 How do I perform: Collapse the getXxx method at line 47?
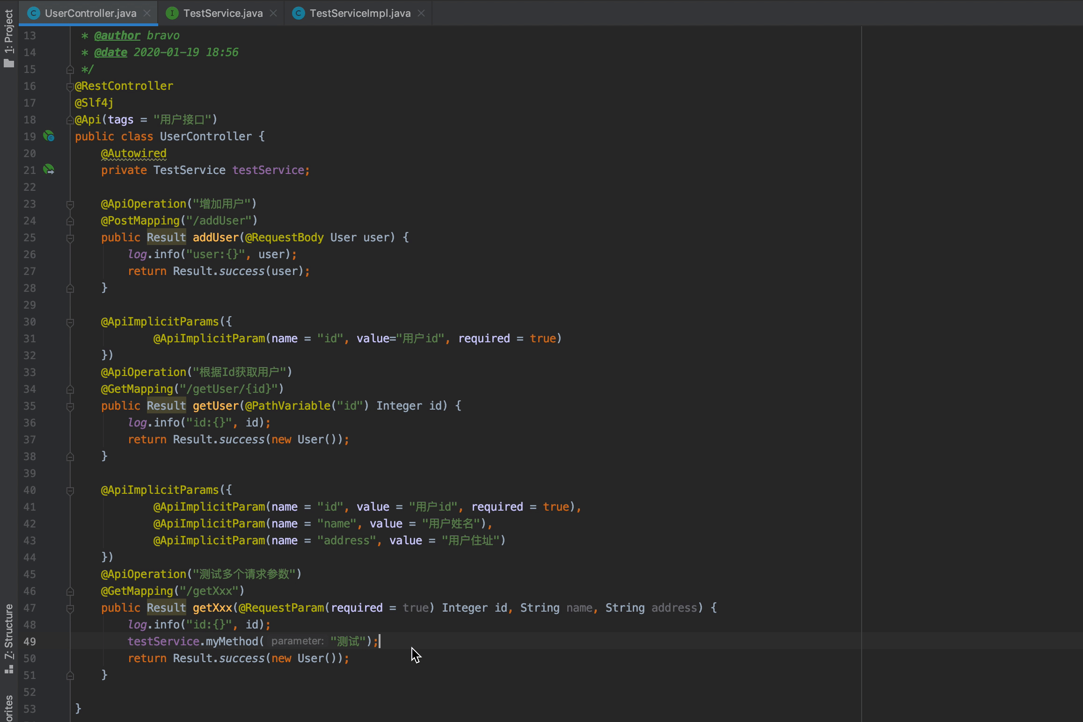[70, 608]
